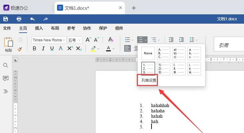Switch to the 插入 tab

click(39, 28)
